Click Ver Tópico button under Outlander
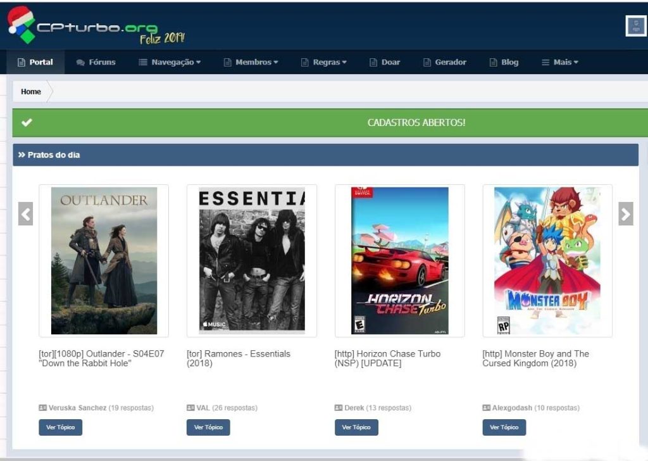The width and height of the screenshot is (648, 461). (60, 427)
